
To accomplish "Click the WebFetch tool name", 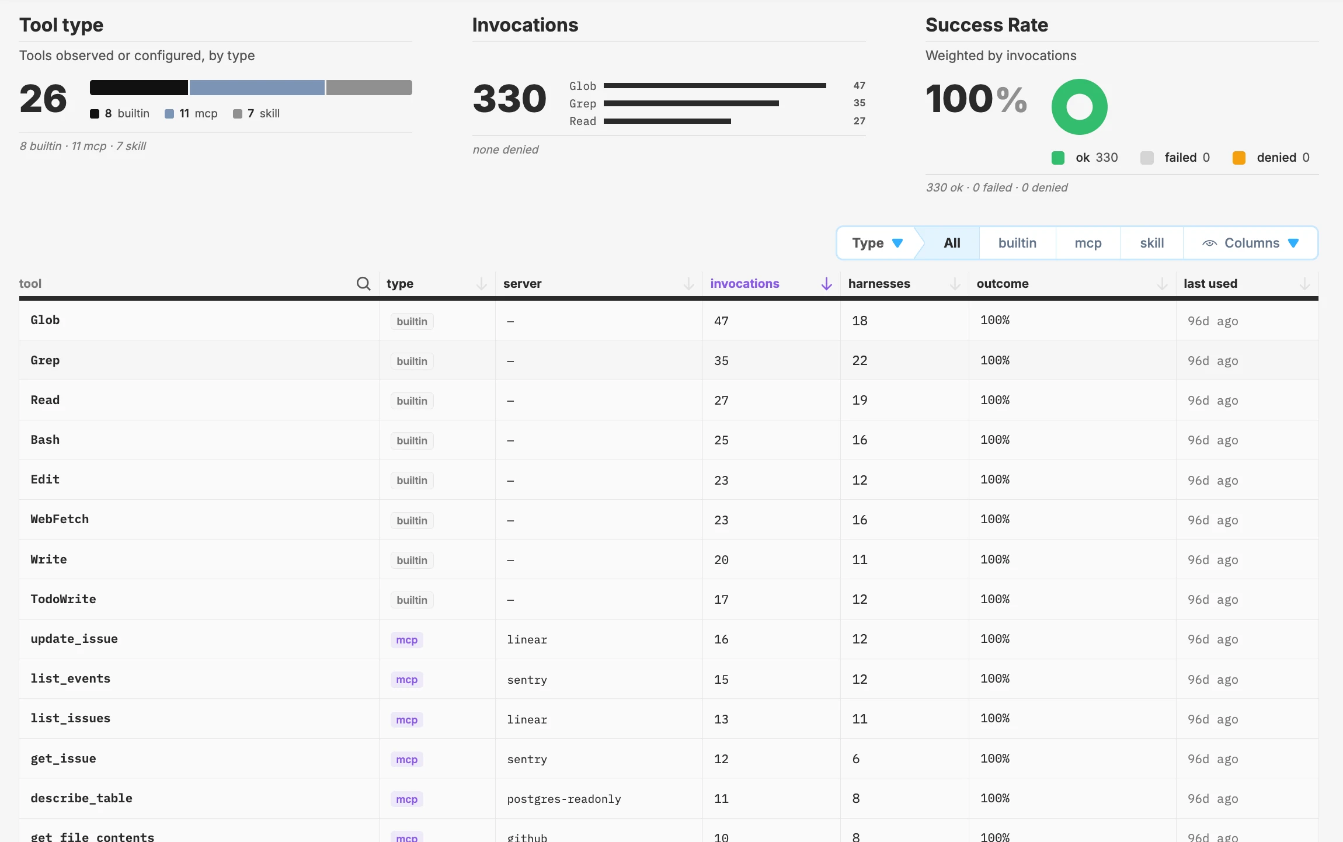I will [x=60, y=519].
